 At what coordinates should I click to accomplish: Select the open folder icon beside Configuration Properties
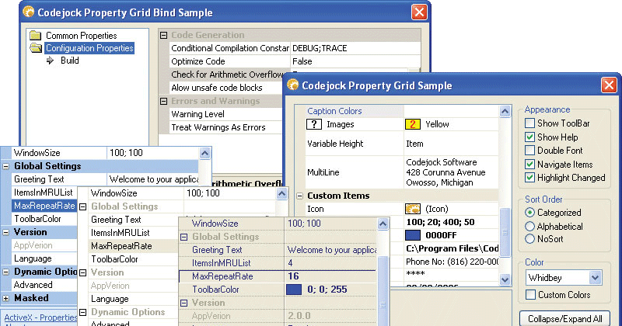point(36,48)
